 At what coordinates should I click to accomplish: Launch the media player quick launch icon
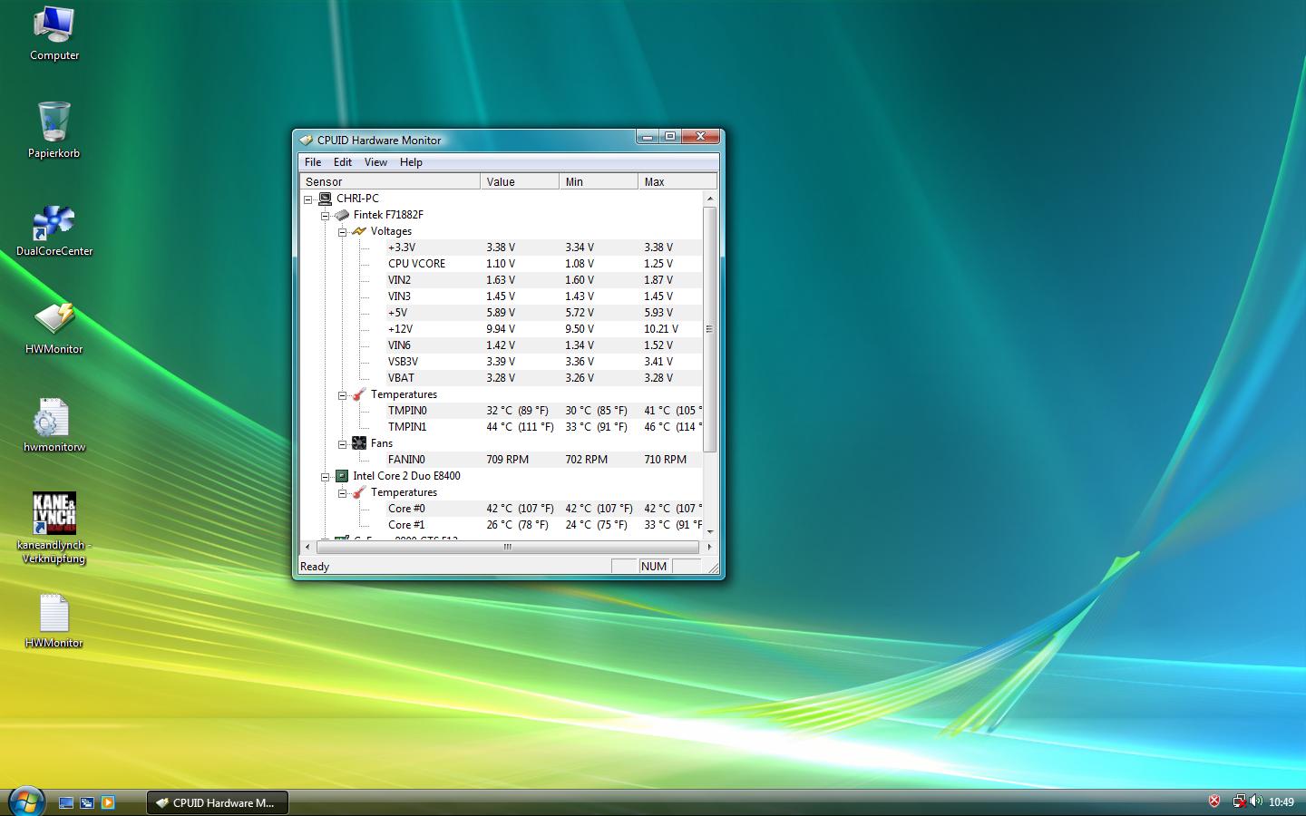(x=108, y=802)
